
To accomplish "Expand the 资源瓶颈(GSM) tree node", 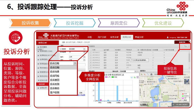I will click(38, 51).
